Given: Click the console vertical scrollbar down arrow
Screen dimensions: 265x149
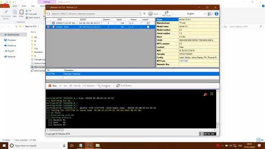Looking at the screenshot, I should (x=218, y=127).
